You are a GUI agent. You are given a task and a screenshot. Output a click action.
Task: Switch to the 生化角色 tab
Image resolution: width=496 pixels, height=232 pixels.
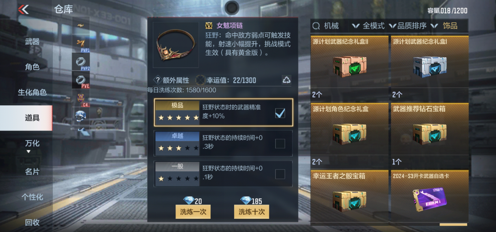click(x=32, y=92)
